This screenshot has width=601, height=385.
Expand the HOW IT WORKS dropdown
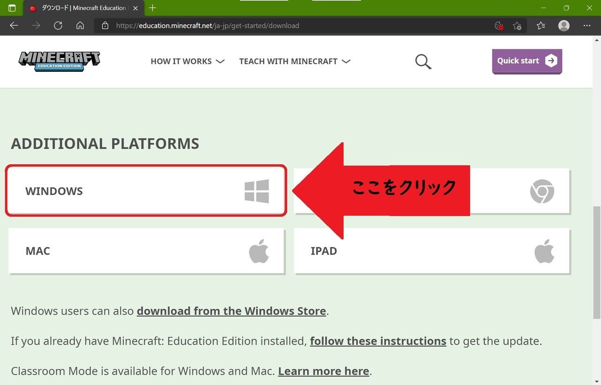pos(187,61)
